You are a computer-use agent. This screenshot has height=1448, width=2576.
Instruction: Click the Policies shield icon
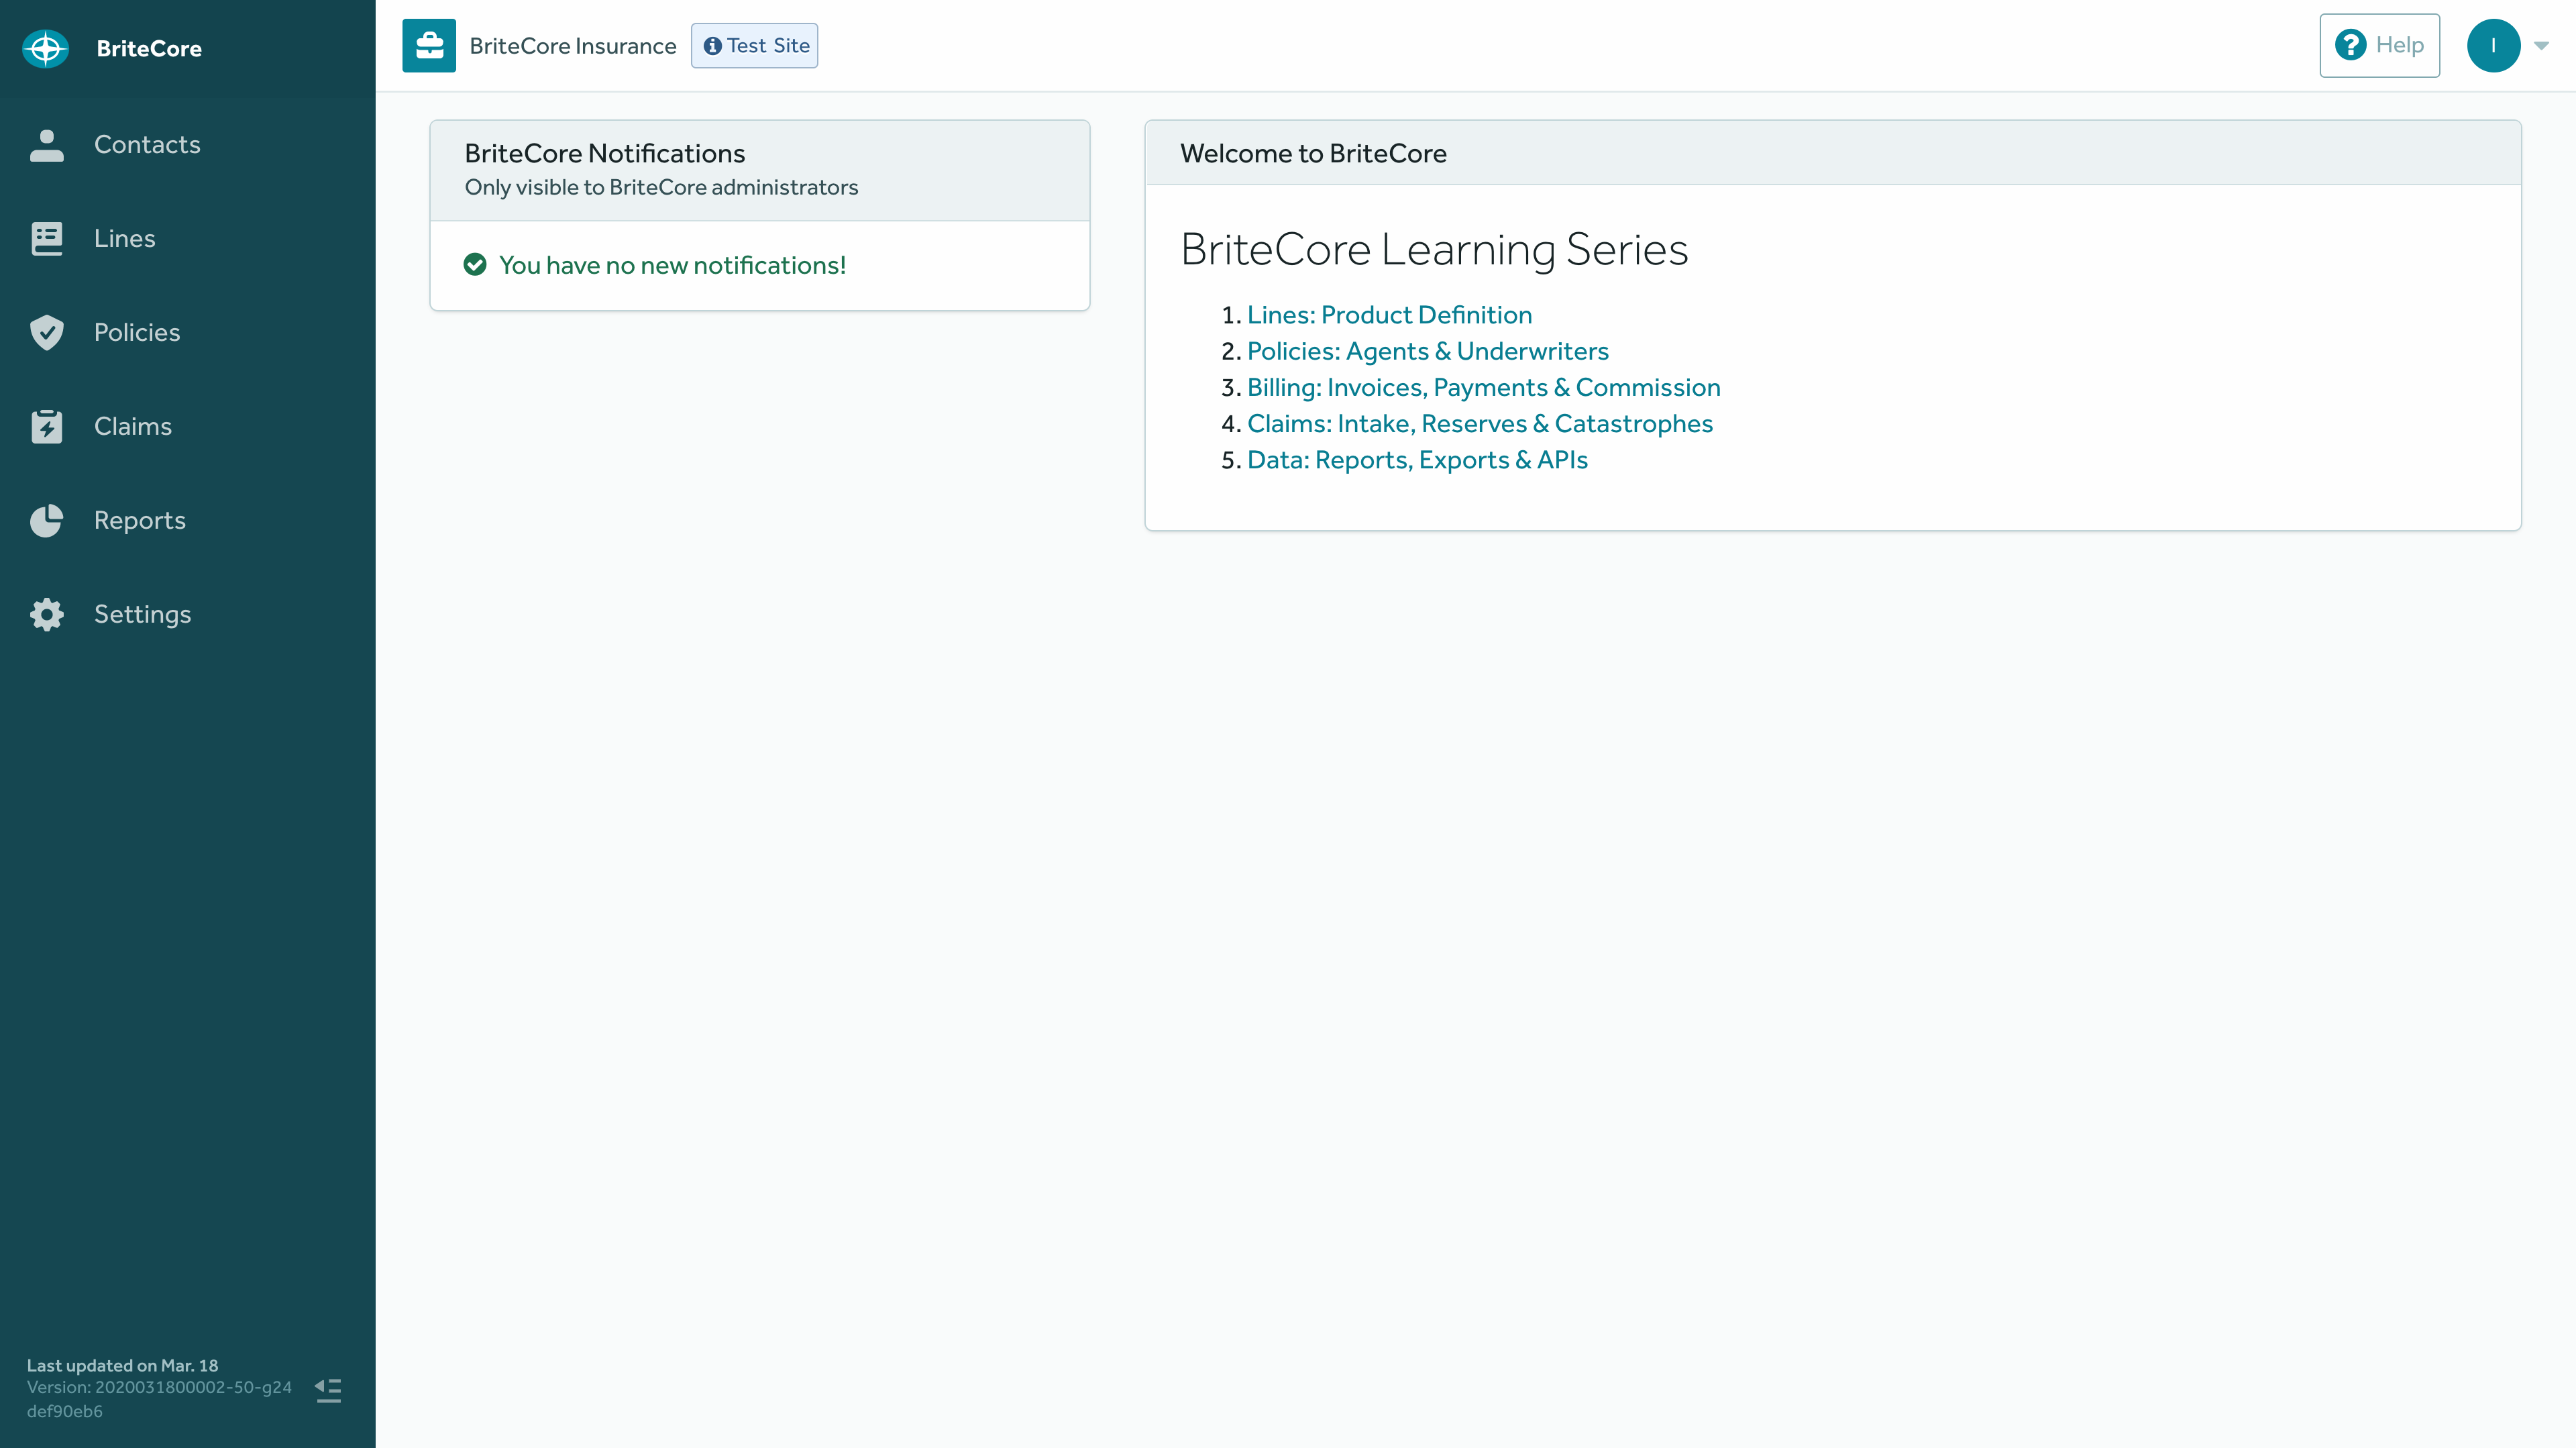(x=46, y=332)
